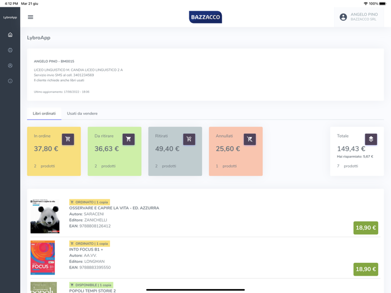This screenshot has width=391, height=293.
Task: Click the panda book cover thumbnail
Action: [45, 217]
